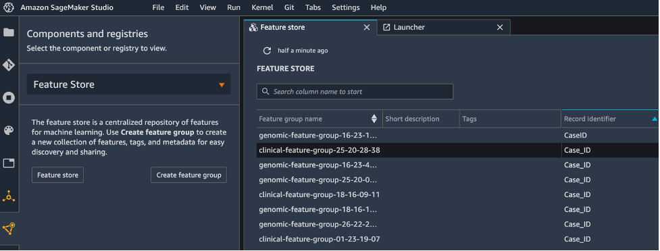Open the Kernel menu
This screenshot has height=251, width=660.
[262, 7]
